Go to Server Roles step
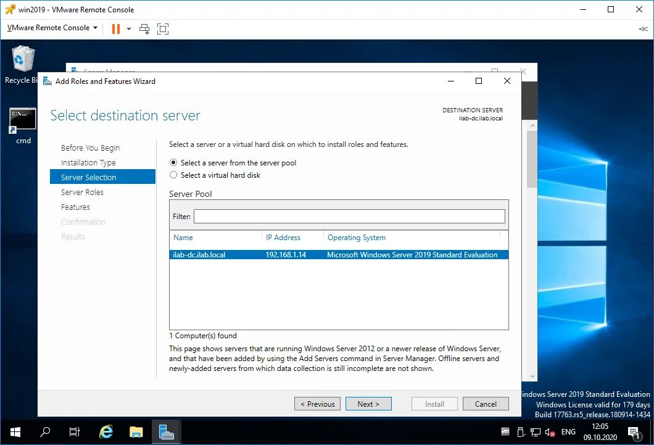The height and width of the screenshot is (445, 654). pyautogui.click(x=82, y=193)
